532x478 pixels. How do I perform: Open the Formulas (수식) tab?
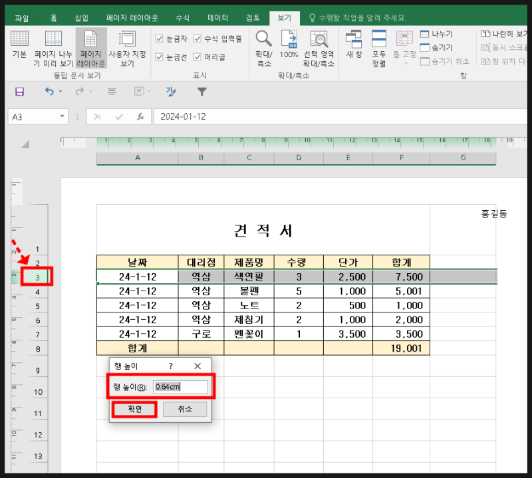point(182,18)
